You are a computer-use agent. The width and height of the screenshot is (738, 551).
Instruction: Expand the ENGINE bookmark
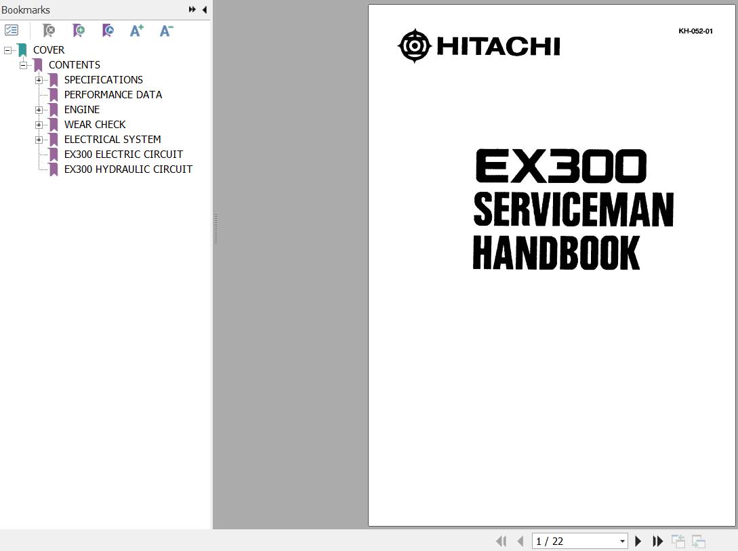coord(39,110)
